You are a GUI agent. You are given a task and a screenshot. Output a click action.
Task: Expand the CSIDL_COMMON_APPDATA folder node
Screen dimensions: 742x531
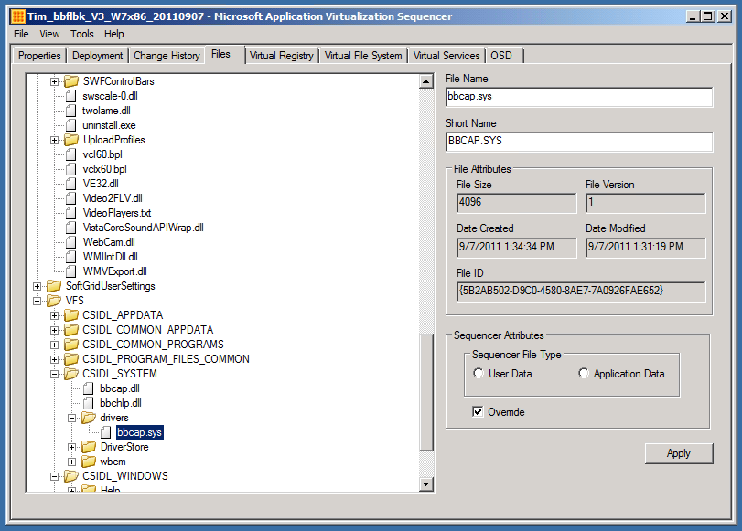coord(55,330)
